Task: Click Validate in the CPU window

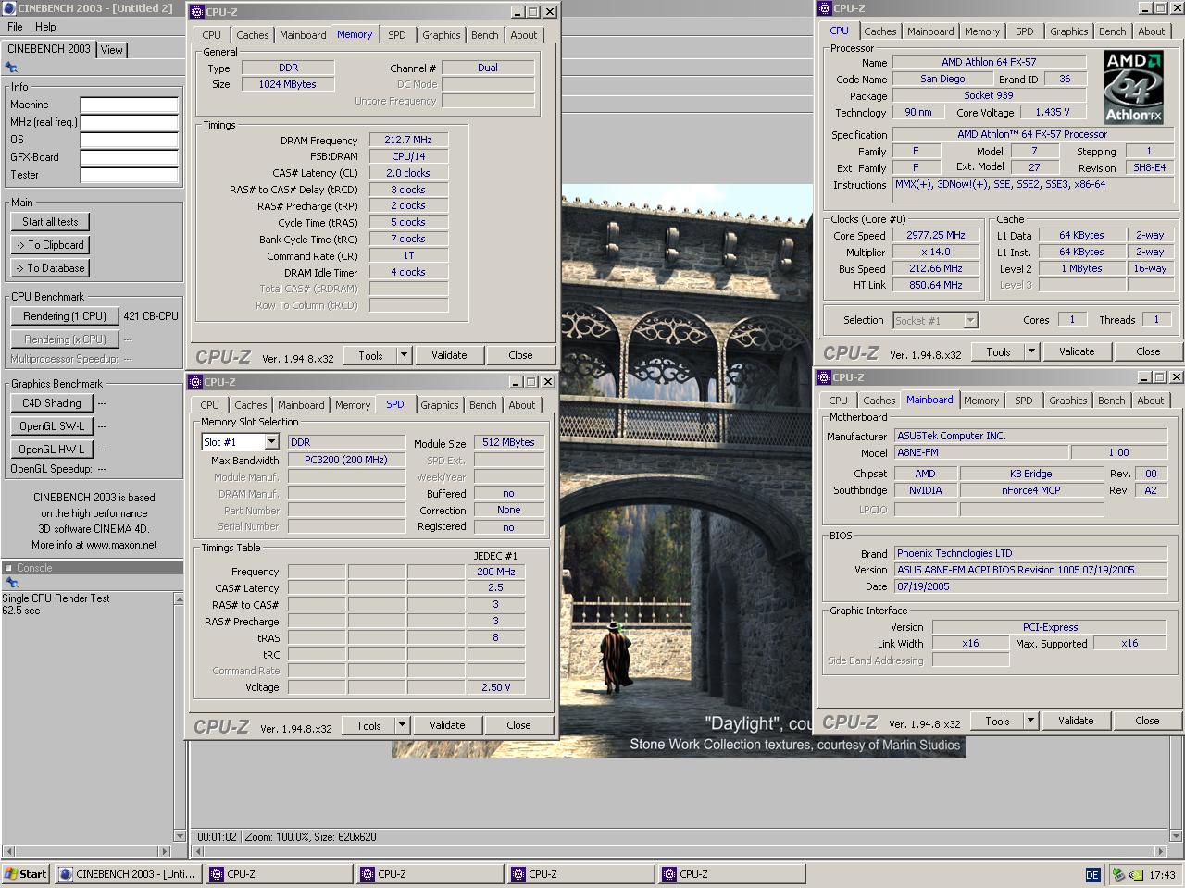Action: pyautogui.click(x=1077, y=351)
